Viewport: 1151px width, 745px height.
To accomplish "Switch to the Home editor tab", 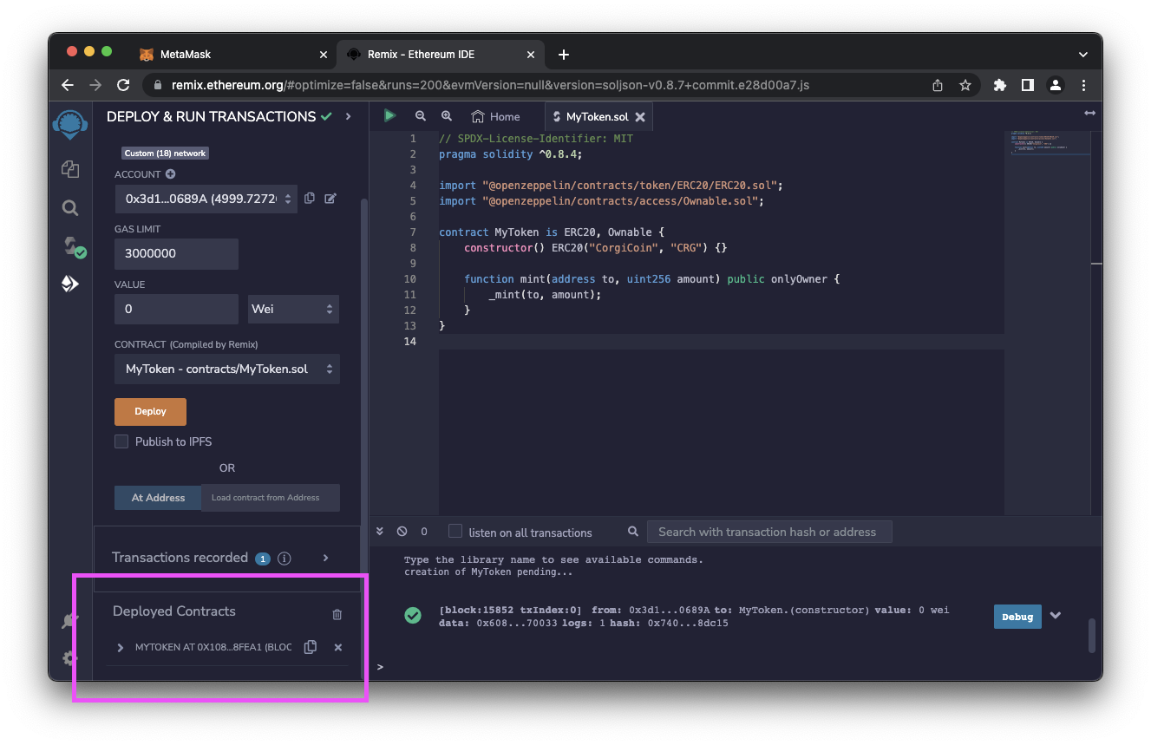I will (495, 116).
